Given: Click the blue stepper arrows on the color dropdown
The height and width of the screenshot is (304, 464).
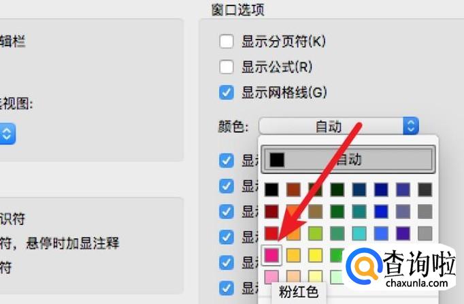Looking at the screenshot, I should pyautogui.click(x=411, y=126).
